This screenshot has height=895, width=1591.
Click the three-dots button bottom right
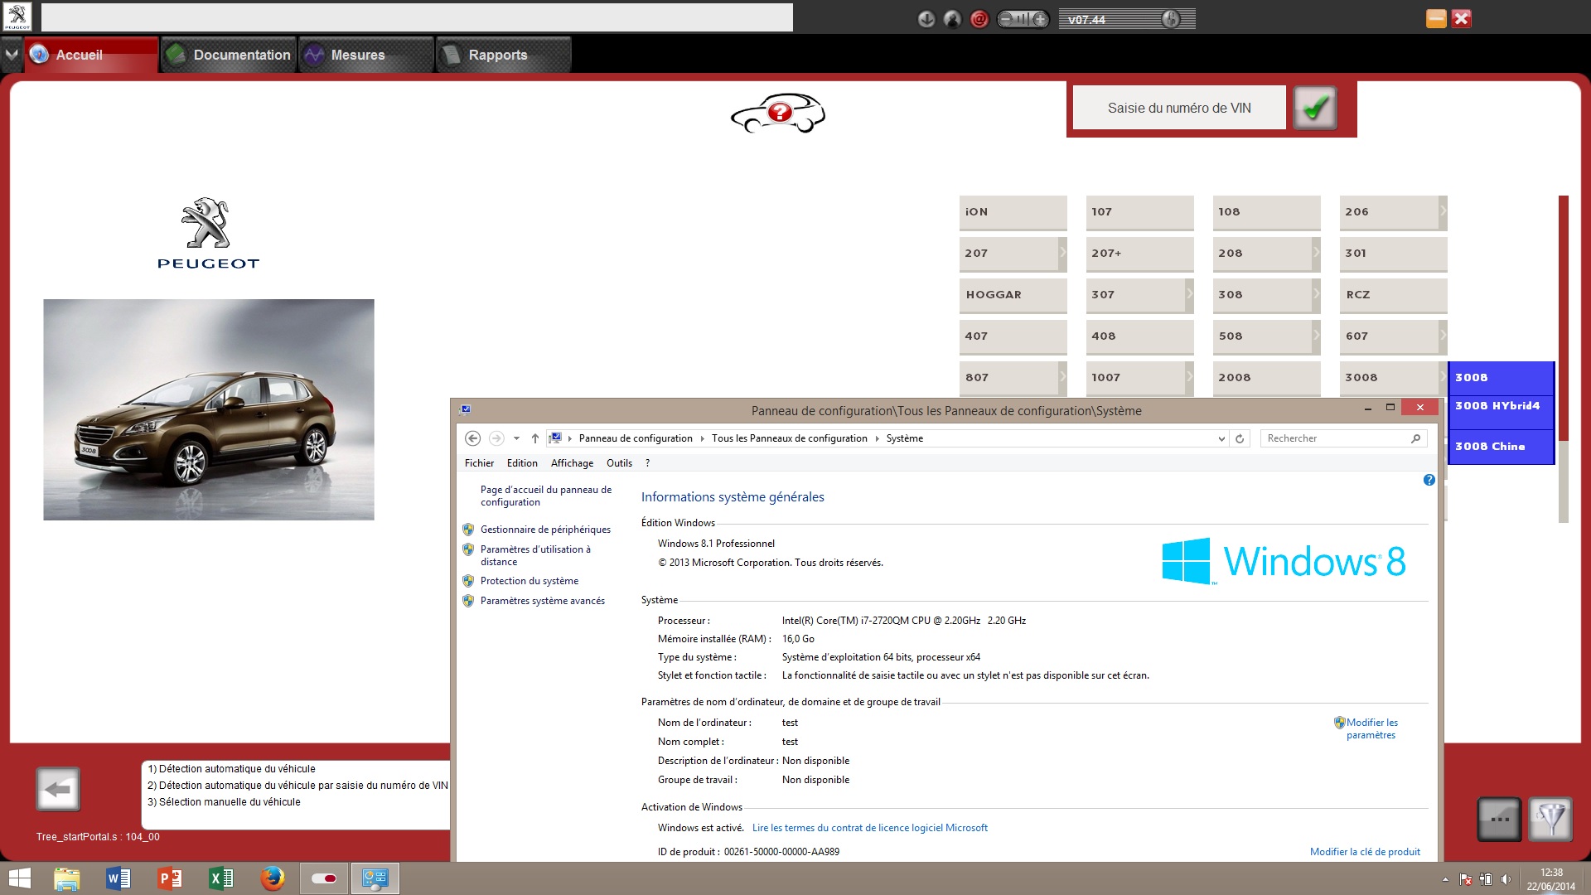[x=1499, y=820]
